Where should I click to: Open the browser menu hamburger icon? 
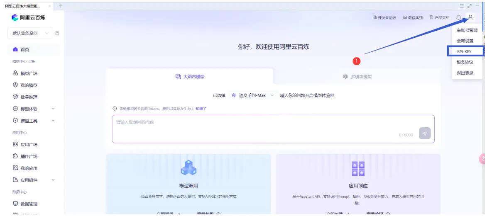[x=462, y=6]
